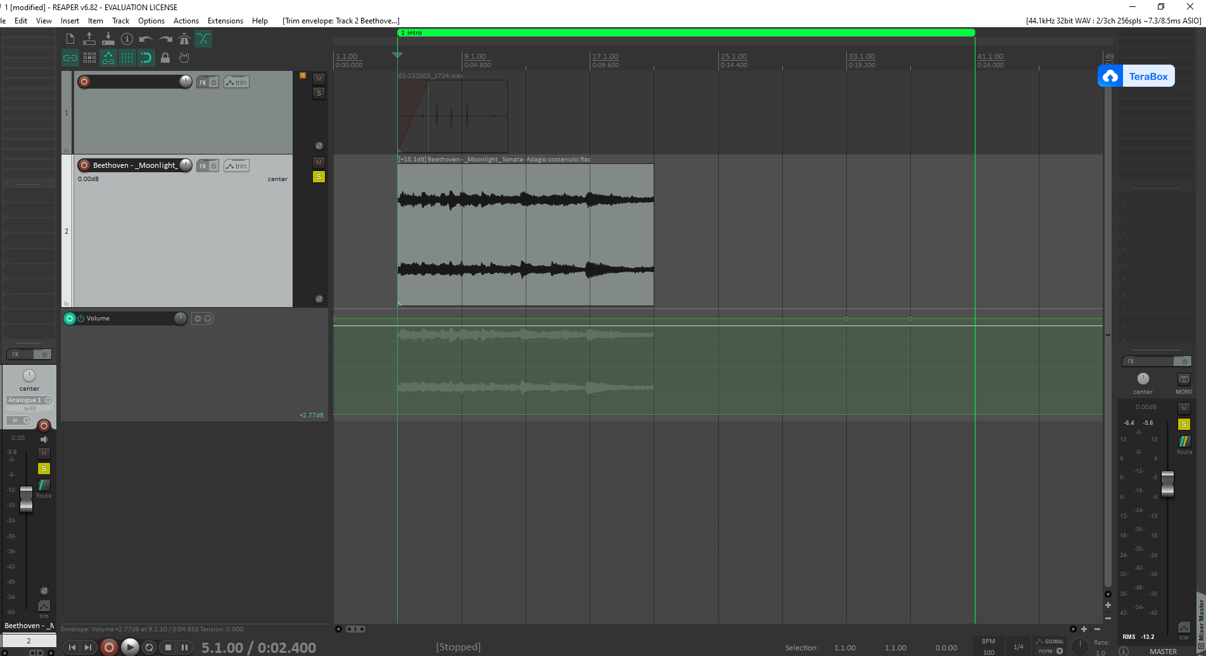Open the Edit menu
The width and height of the screenshot is (1206, 656).
(x=21, y=21)
